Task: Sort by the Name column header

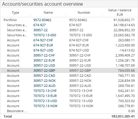Action: coord(48,12)
